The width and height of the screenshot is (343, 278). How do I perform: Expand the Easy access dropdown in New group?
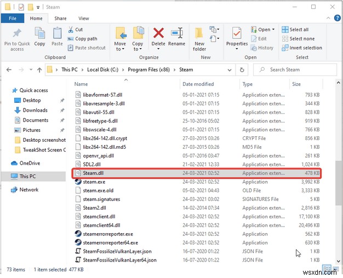click(x=215, y=39)
